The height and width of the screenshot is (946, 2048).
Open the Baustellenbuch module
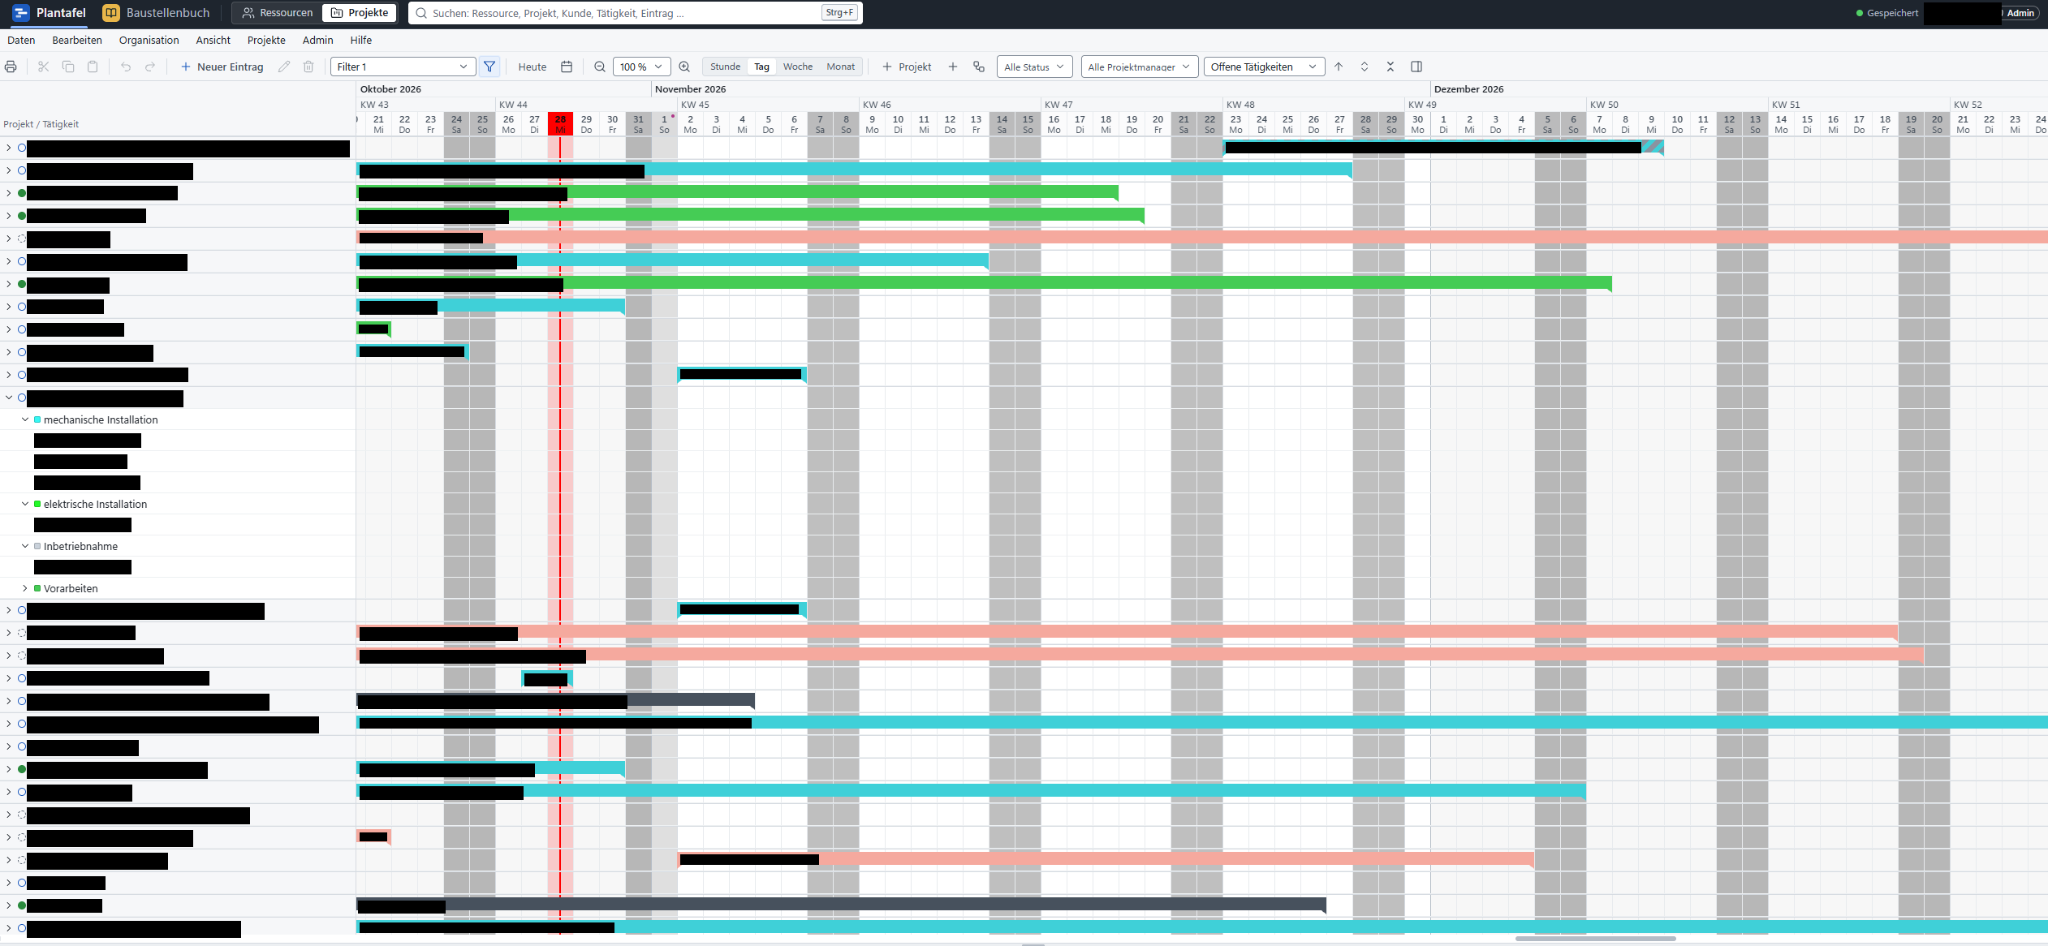(157, 13)
